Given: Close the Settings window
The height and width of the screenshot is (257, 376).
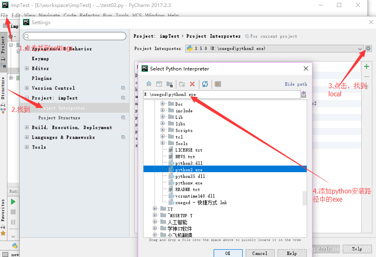Looking at the screenshot, I should click(371, 22).
